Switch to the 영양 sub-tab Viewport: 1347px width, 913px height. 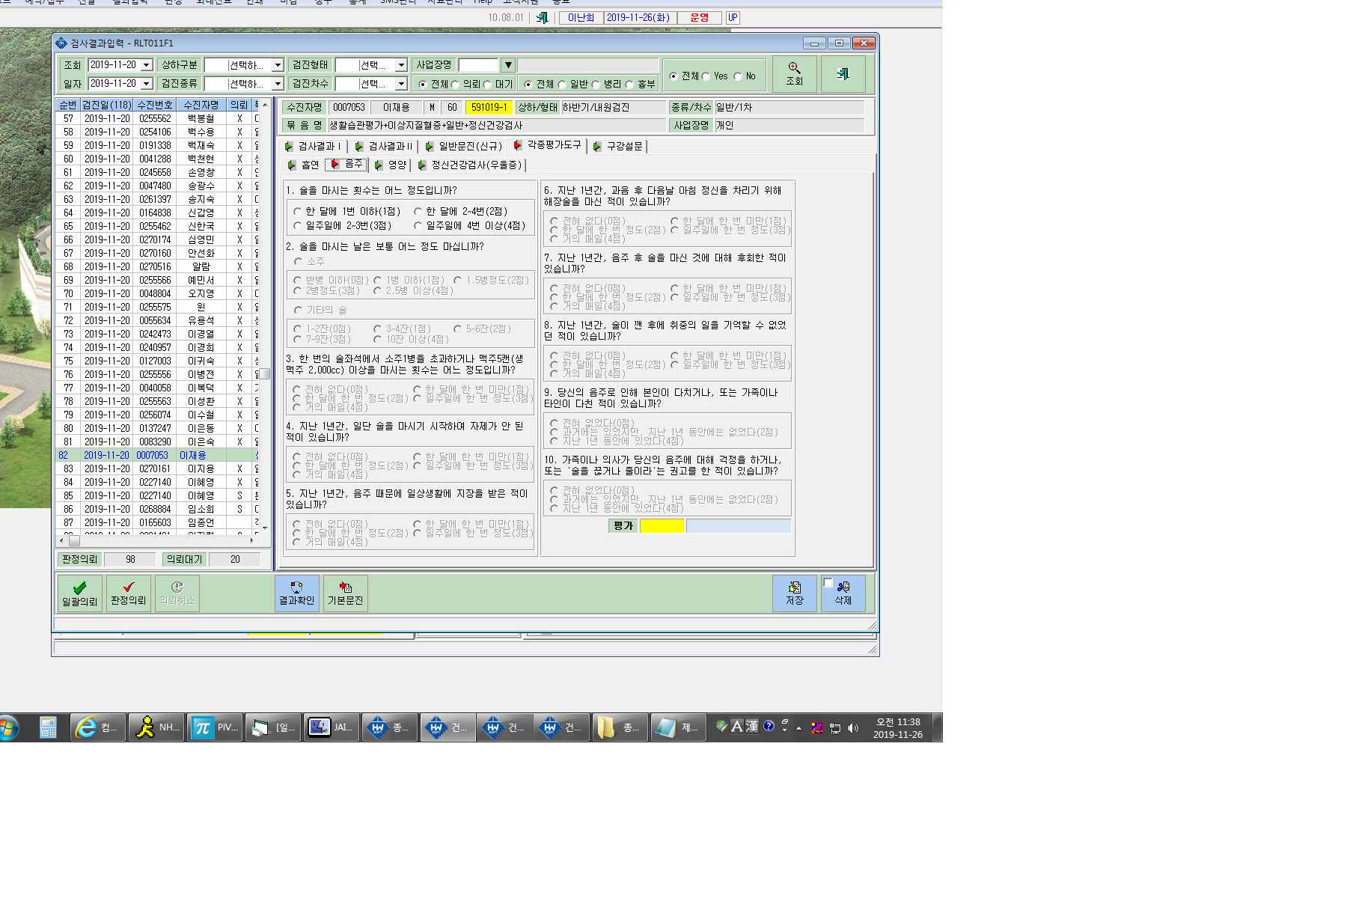pos(391,165)
